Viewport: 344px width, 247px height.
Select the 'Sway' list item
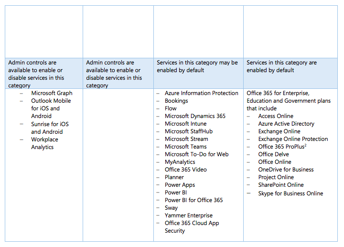point(171,208)
